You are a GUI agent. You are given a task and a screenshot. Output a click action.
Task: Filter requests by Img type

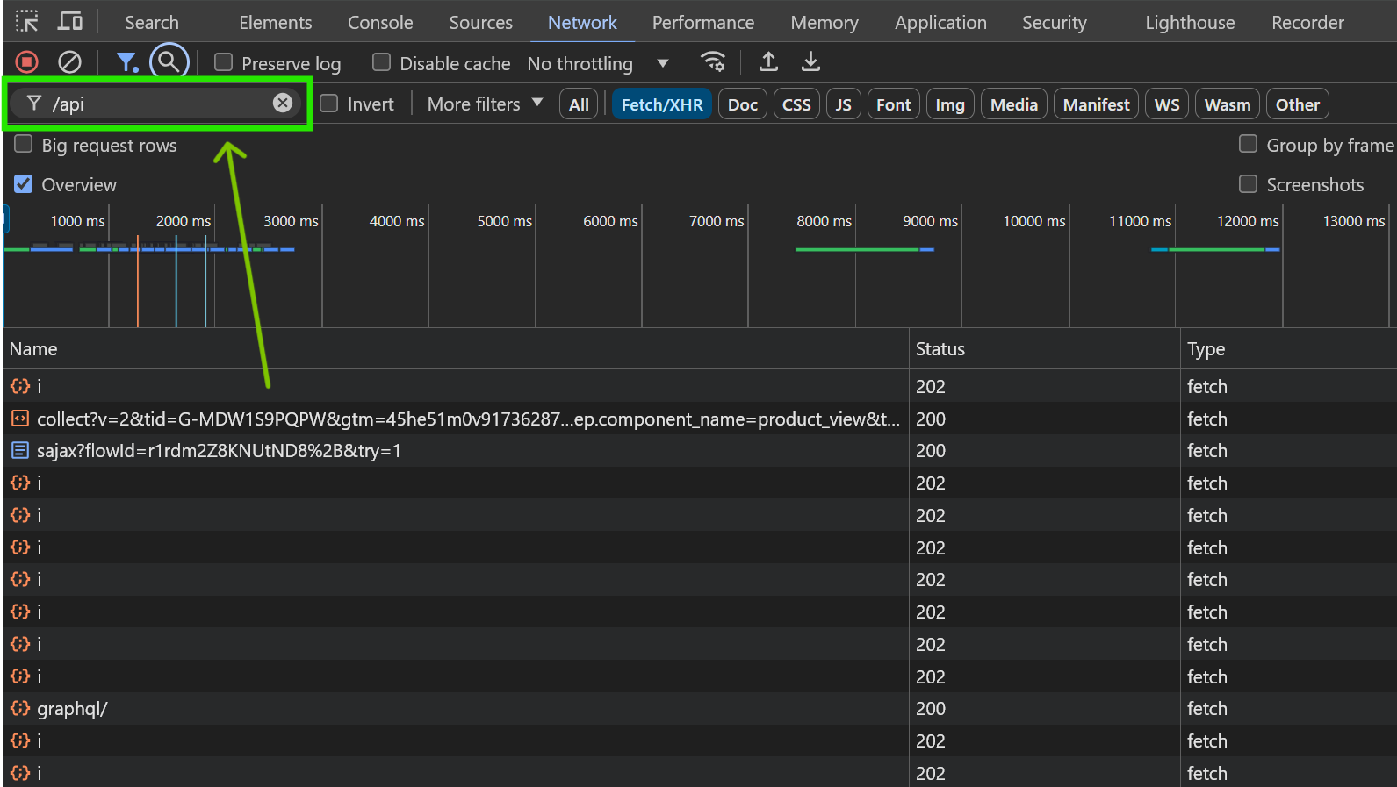(949, 104)
